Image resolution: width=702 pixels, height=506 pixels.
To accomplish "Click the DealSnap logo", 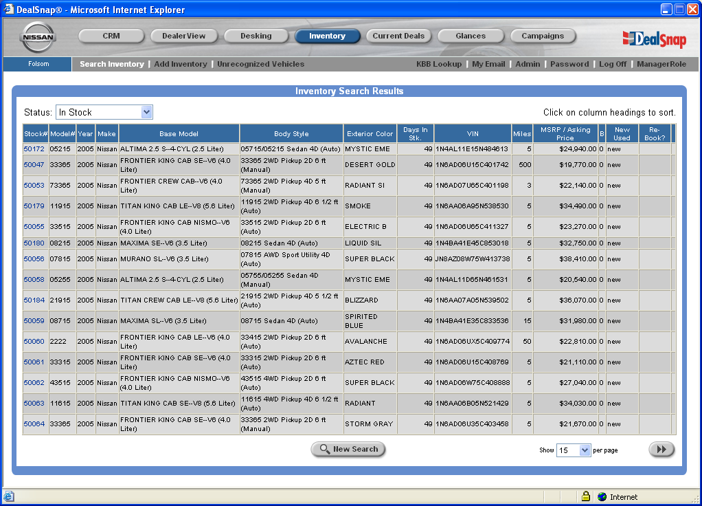I will click(654, 39).
